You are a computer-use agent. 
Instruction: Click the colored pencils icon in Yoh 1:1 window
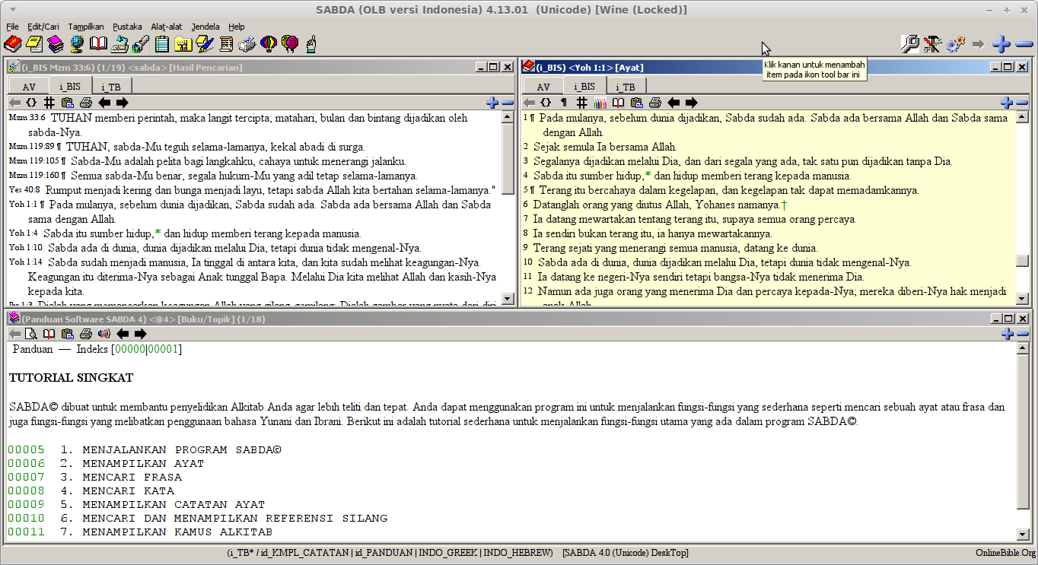(600, 103)
